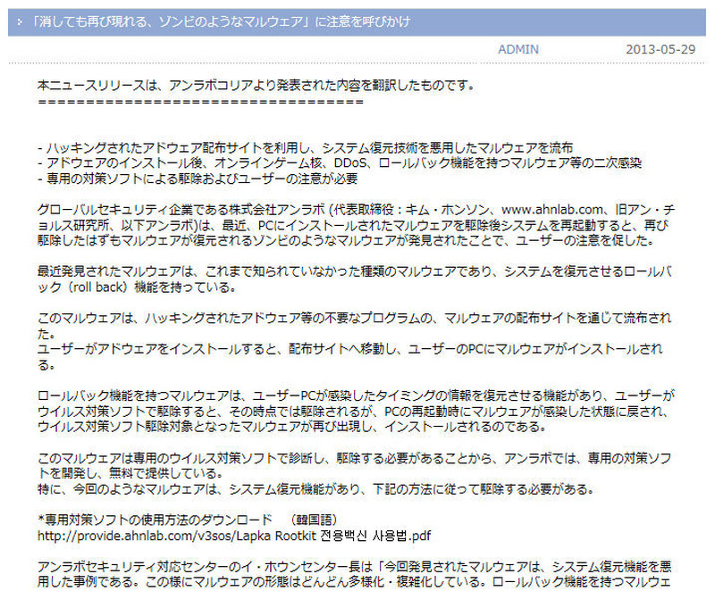Click the arrow icon beside the article title
The height and width of the screenshot is (591, 715).
pyautogui.click(x=20, y=21)
